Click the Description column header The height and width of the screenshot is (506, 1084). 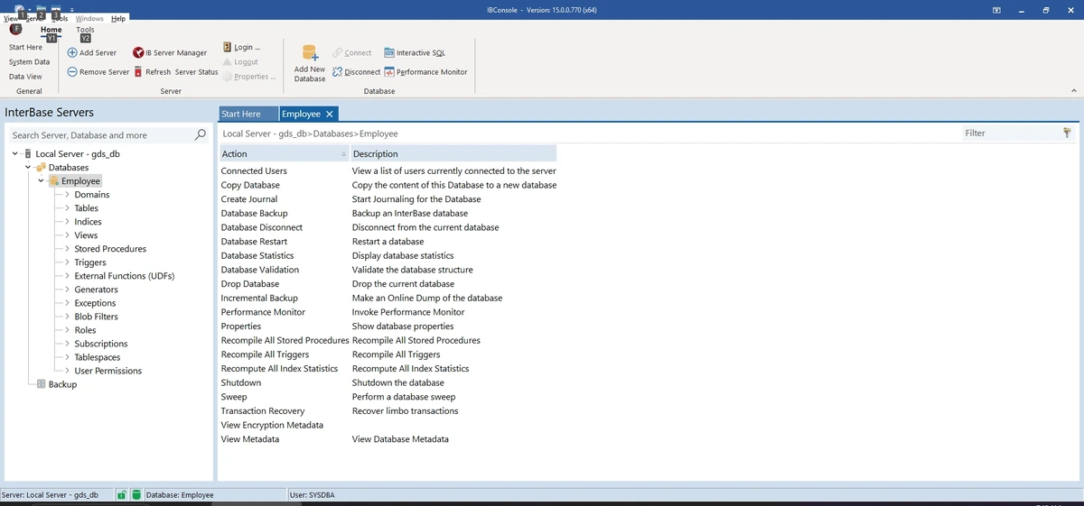pos(453,154)
